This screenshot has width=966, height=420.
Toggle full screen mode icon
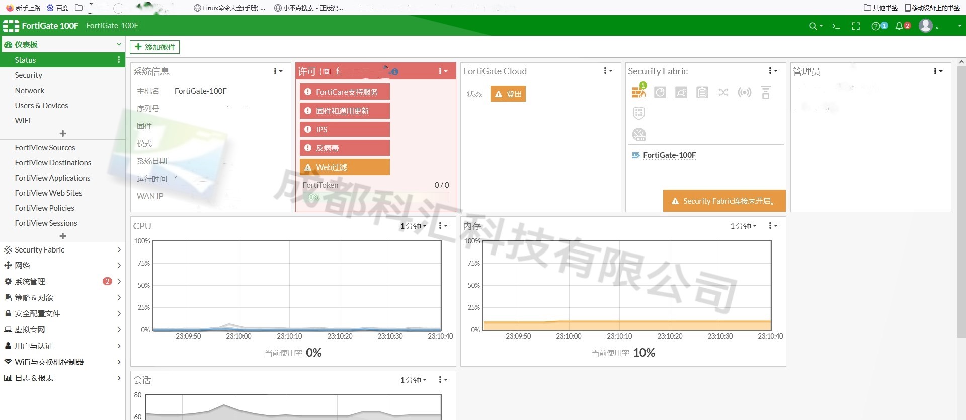856,26
